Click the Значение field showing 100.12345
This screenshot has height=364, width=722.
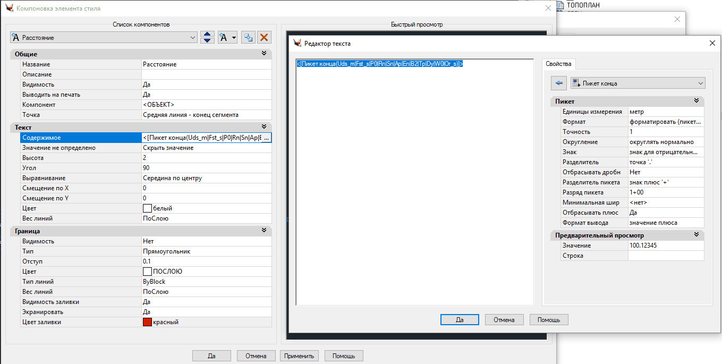666,246
